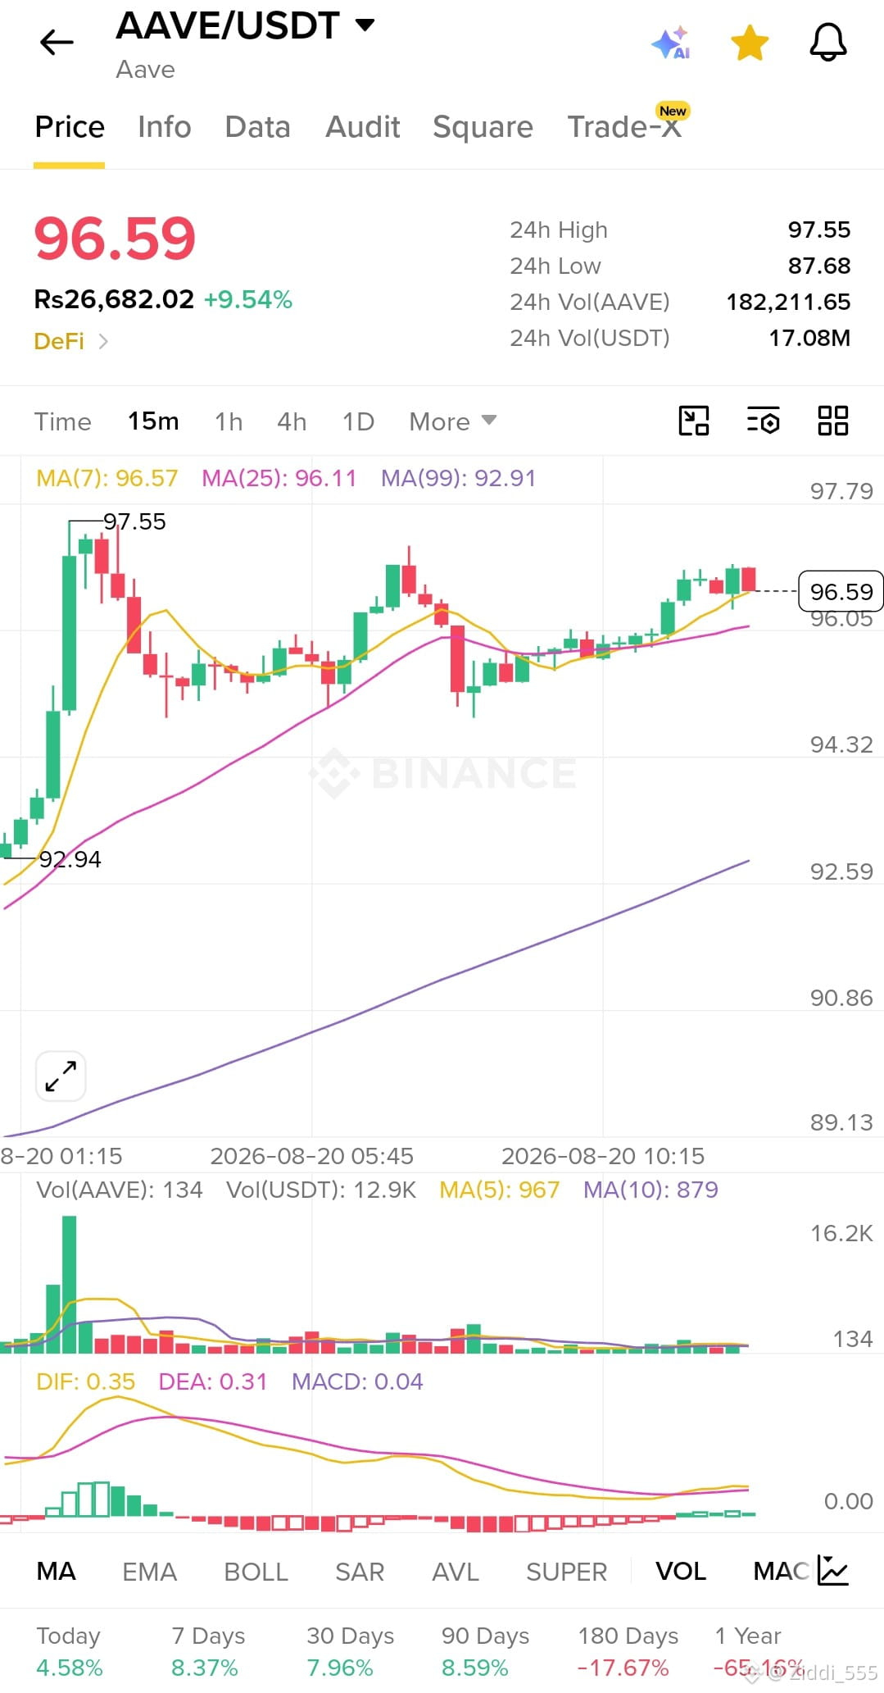Toggle the SAR indicator

(x=360, y=1572)
